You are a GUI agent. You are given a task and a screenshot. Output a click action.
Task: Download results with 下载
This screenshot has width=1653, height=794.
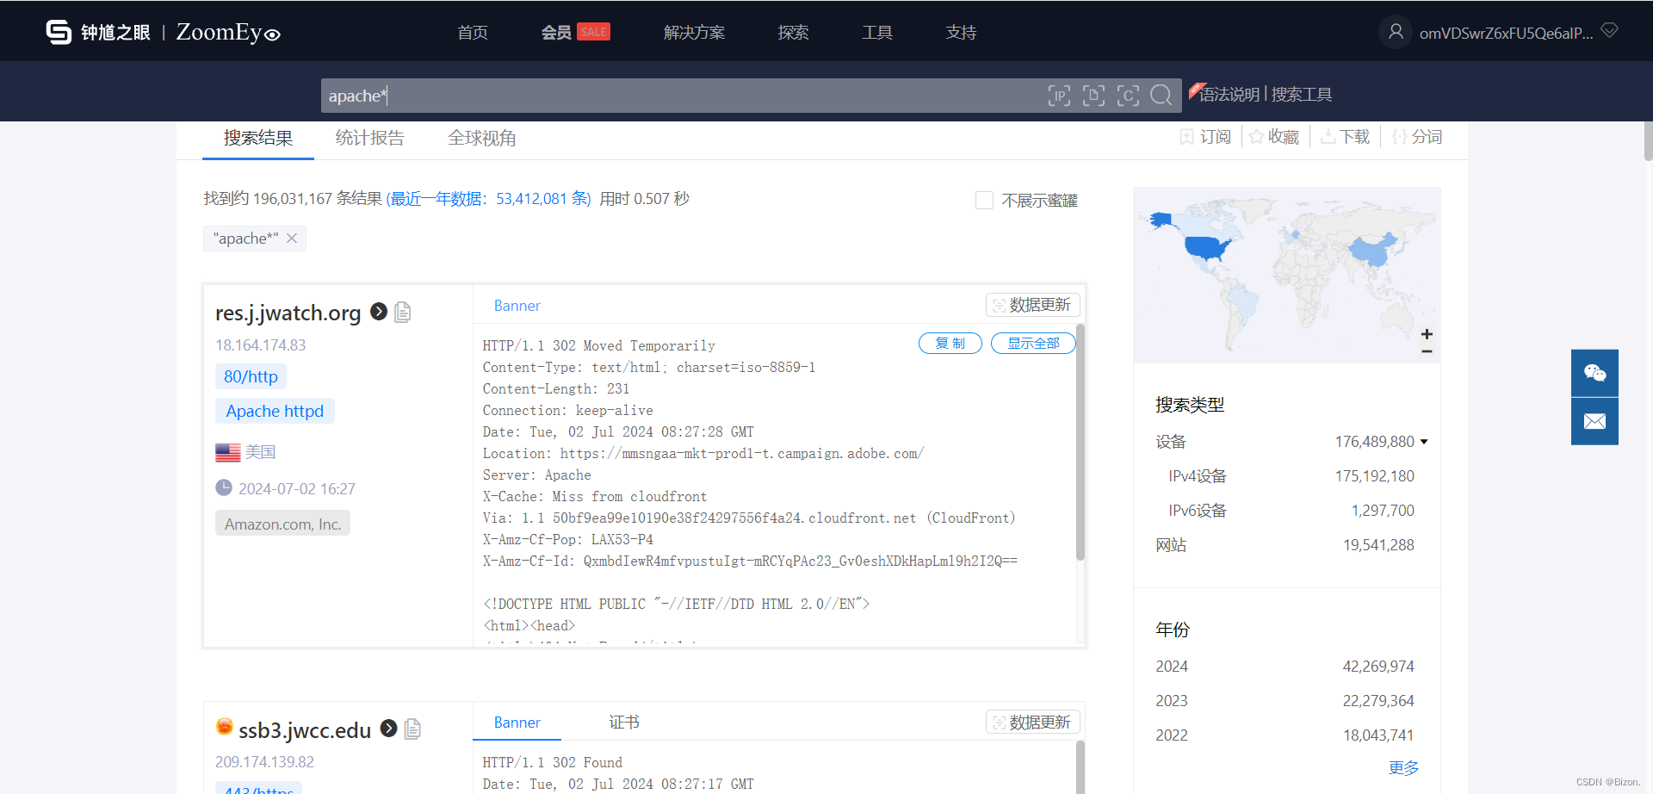(x=1345, y=137)
